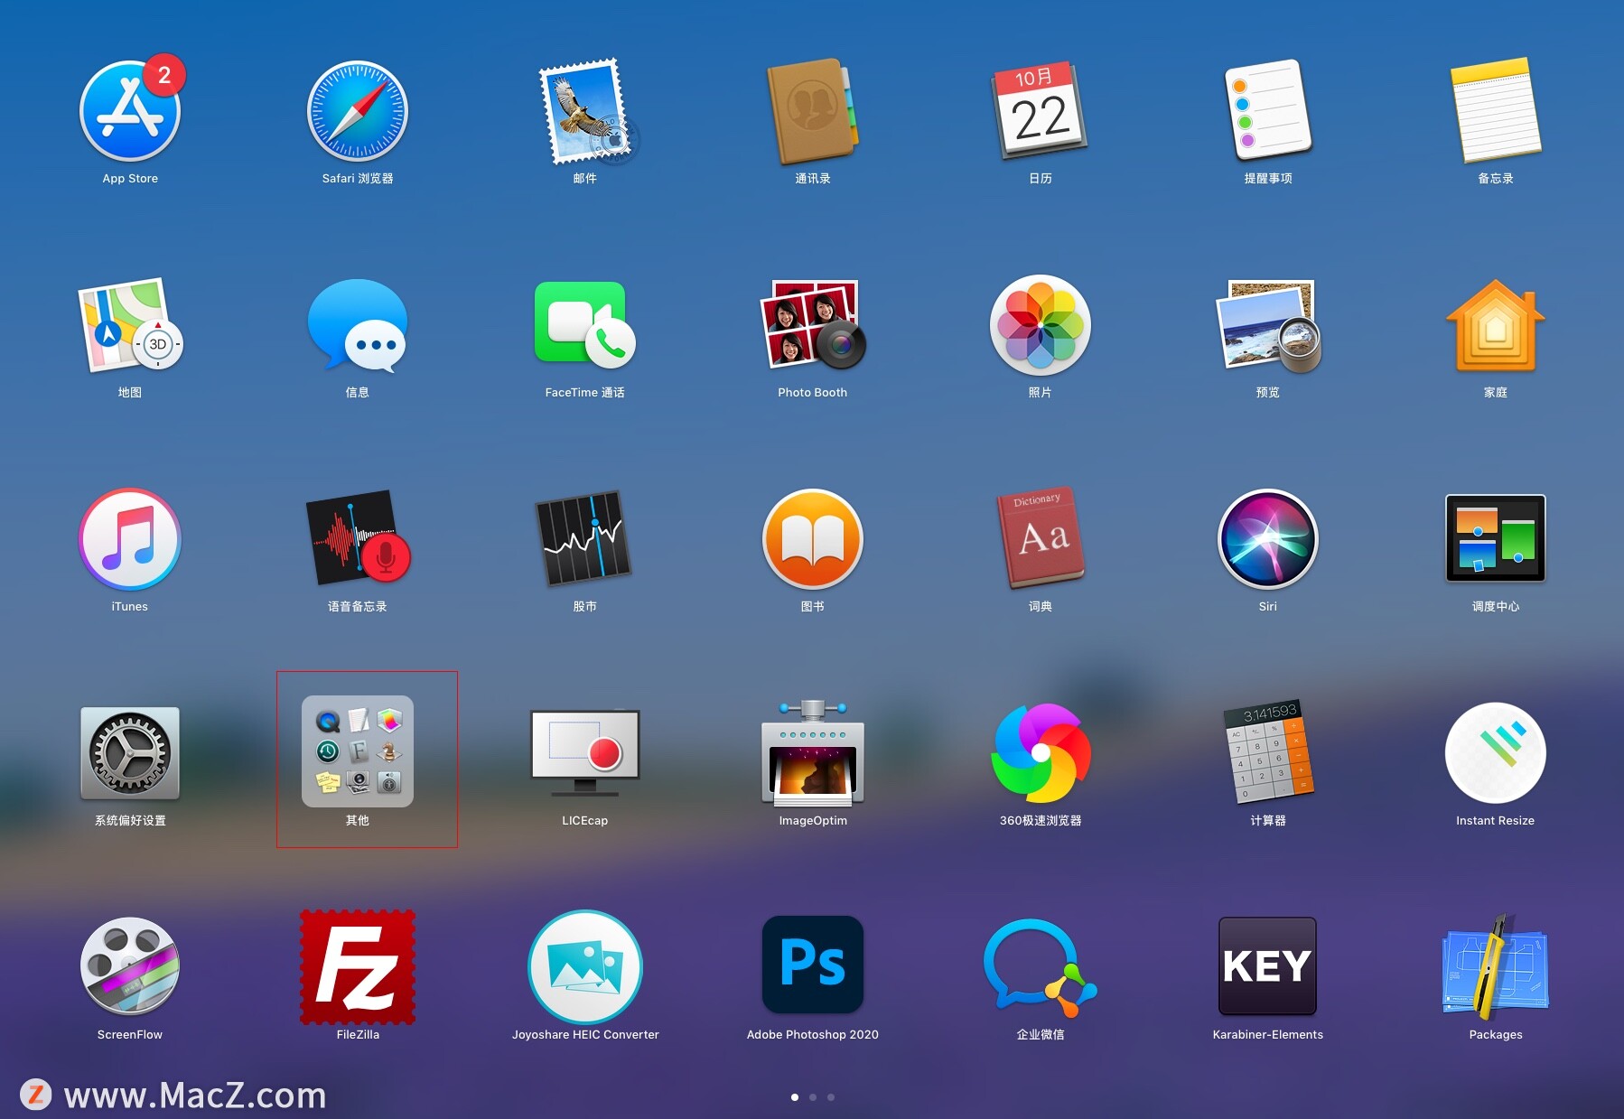The width and height of the screenshot is (1624, 1119).
Task: Launch Instant Resize
Action: (x=1496, y=753)
